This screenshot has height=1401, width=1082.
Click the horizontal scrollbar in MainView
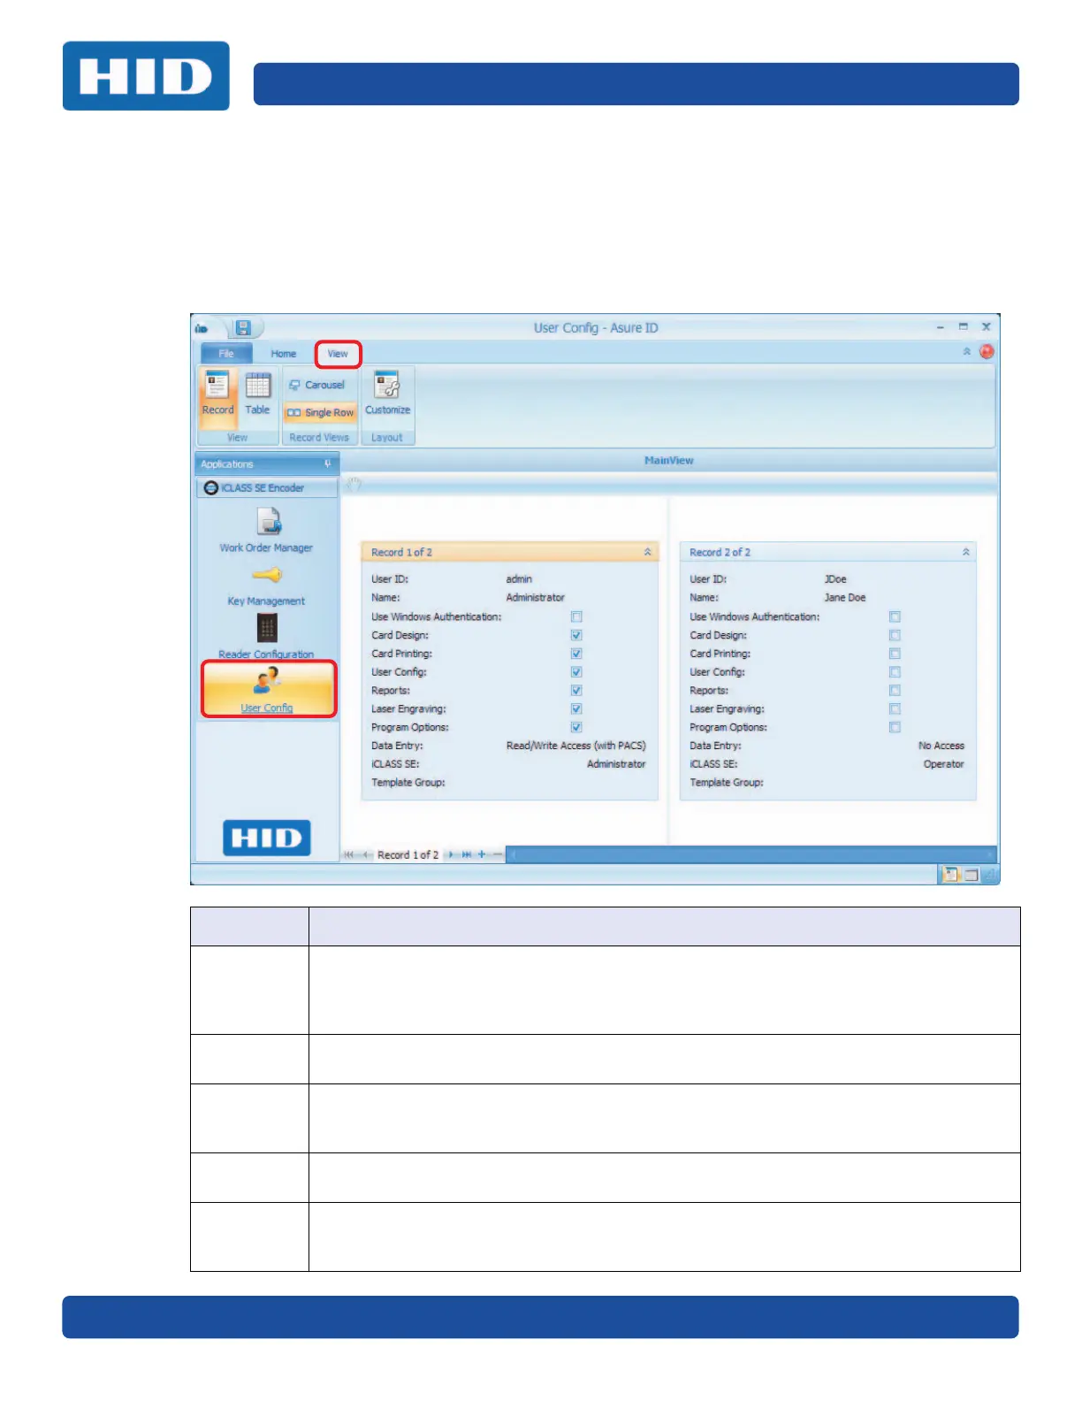click(751, 855)
